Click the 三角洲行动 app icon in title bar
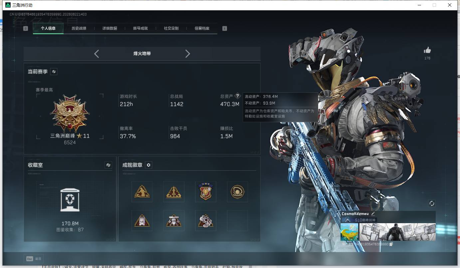Viewport: 460px width, 268px height. click(x=8, y=5)
